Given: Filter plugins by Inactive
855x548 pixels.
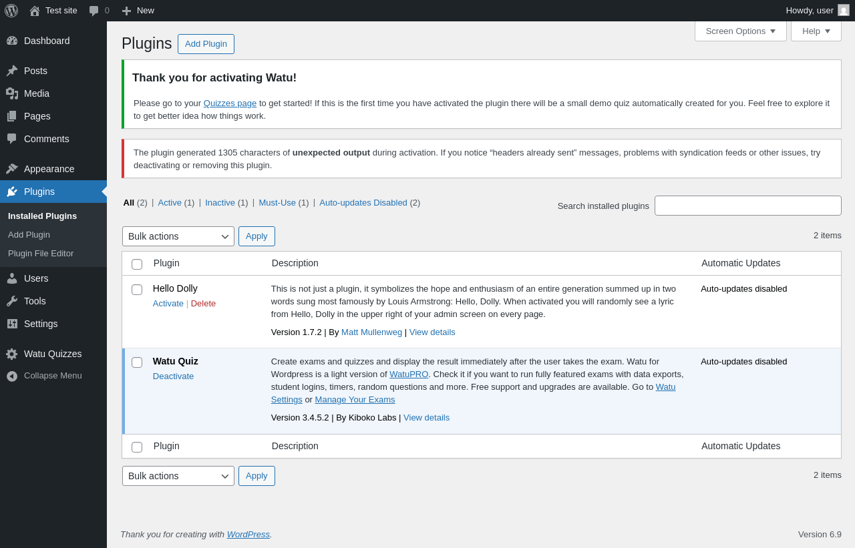Looking at the screenshot, I should [x=220, y=202].
